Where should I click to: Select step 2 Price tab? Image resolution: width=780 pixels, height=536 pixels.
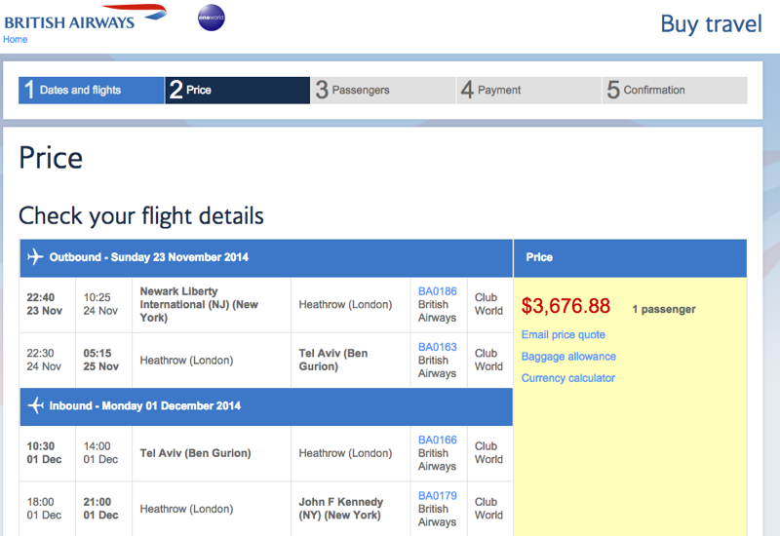pos(237,90)
